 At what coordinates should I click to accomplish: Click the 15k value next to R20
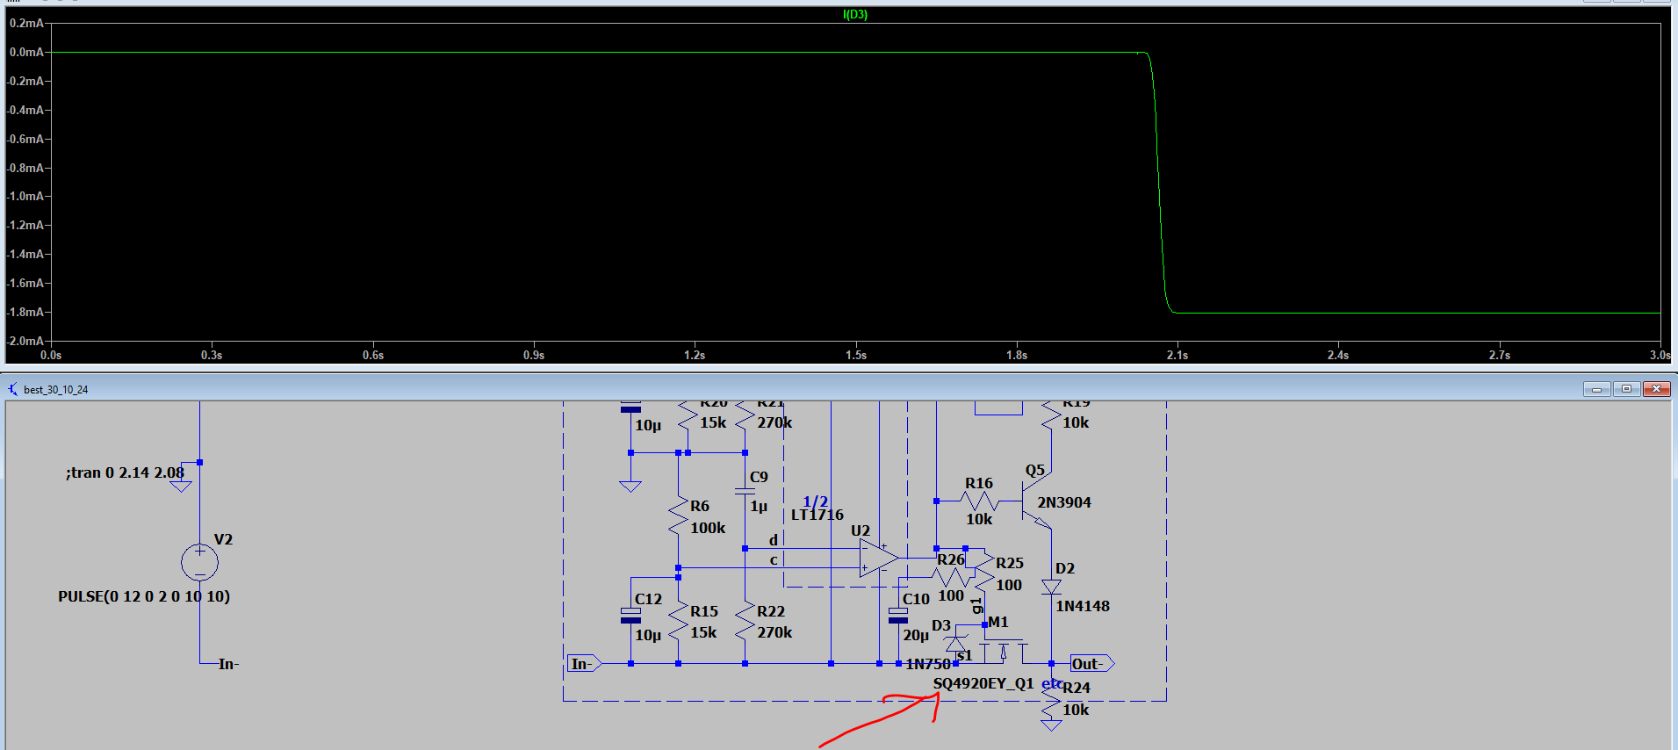713,422
